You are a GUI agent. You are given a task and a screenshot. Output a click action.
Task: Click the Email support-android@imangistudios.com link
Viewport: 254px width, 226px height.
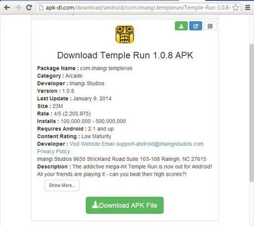[x=153, y=144]
